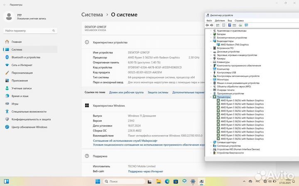Open Вид menu in Device Manager
This screenshot has width=299, height=186.
coord(230,21)
